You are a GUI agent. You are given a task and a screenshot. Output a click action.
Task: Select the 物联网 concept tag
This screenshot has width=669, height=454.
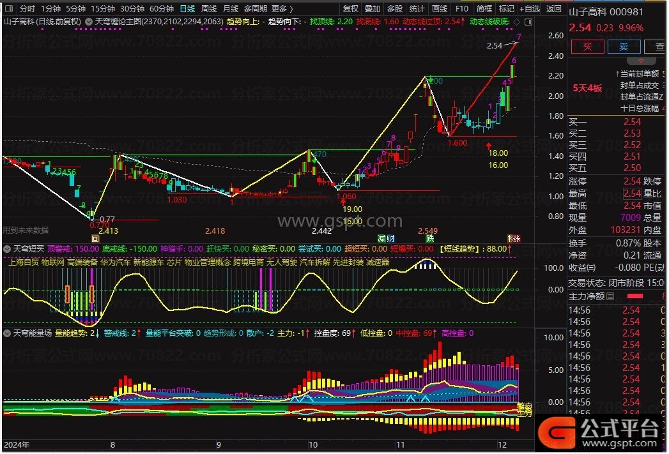53,262
